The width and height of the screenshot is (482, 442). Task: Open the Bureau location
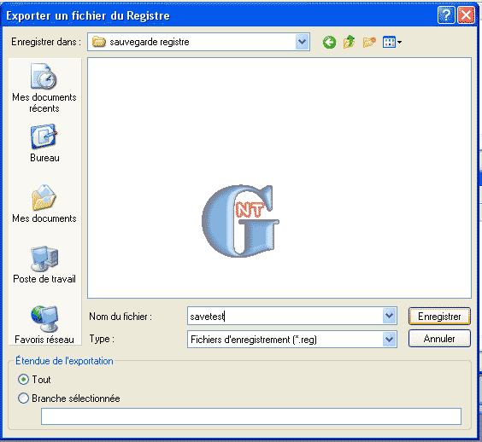point(44,143)
